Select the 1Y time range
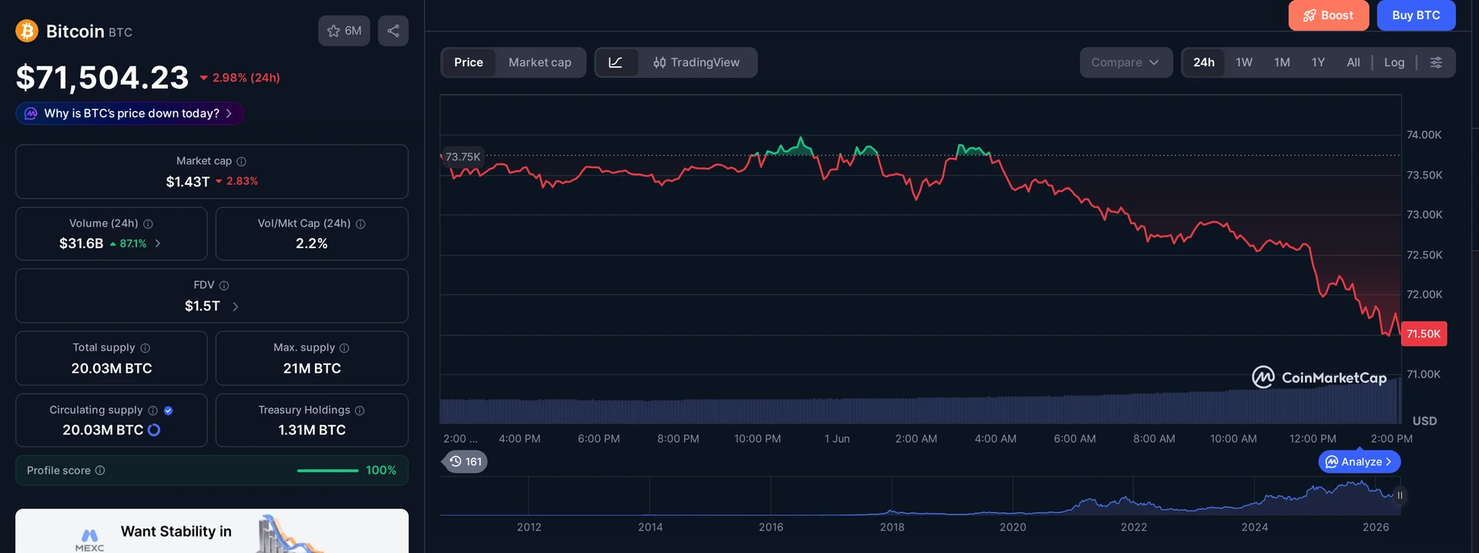 [1318, 62]
